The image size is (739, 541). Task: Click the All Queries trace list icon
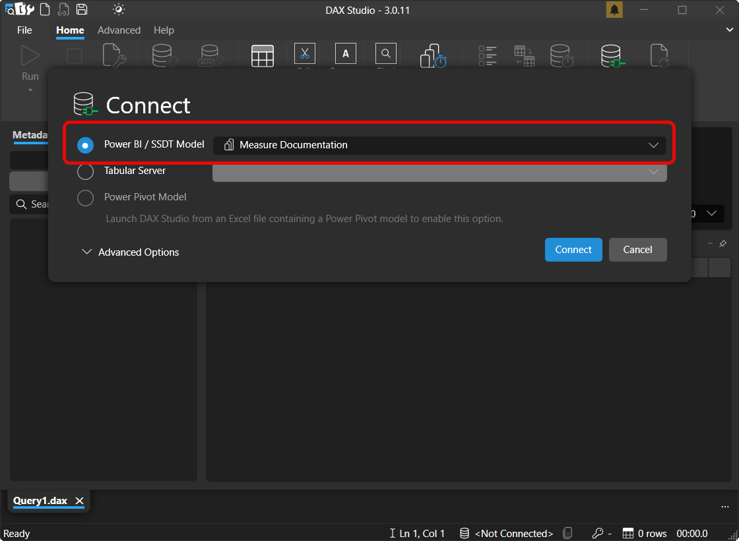[488, 56]
